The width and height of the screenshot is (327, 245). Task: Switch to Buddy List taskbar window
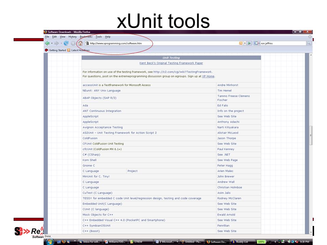pos(242,242)
